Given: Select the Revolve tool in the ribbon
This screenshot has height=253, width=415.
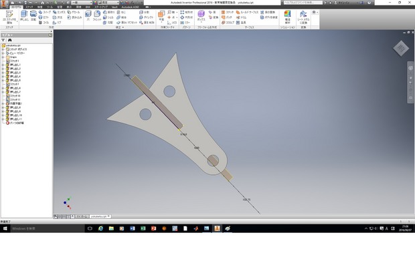Looking at the screenshot, I should 33,16.
